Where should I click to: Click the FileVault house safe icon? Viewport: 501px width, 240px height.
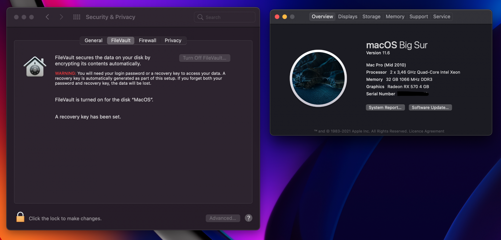click(x=35, y=66)
